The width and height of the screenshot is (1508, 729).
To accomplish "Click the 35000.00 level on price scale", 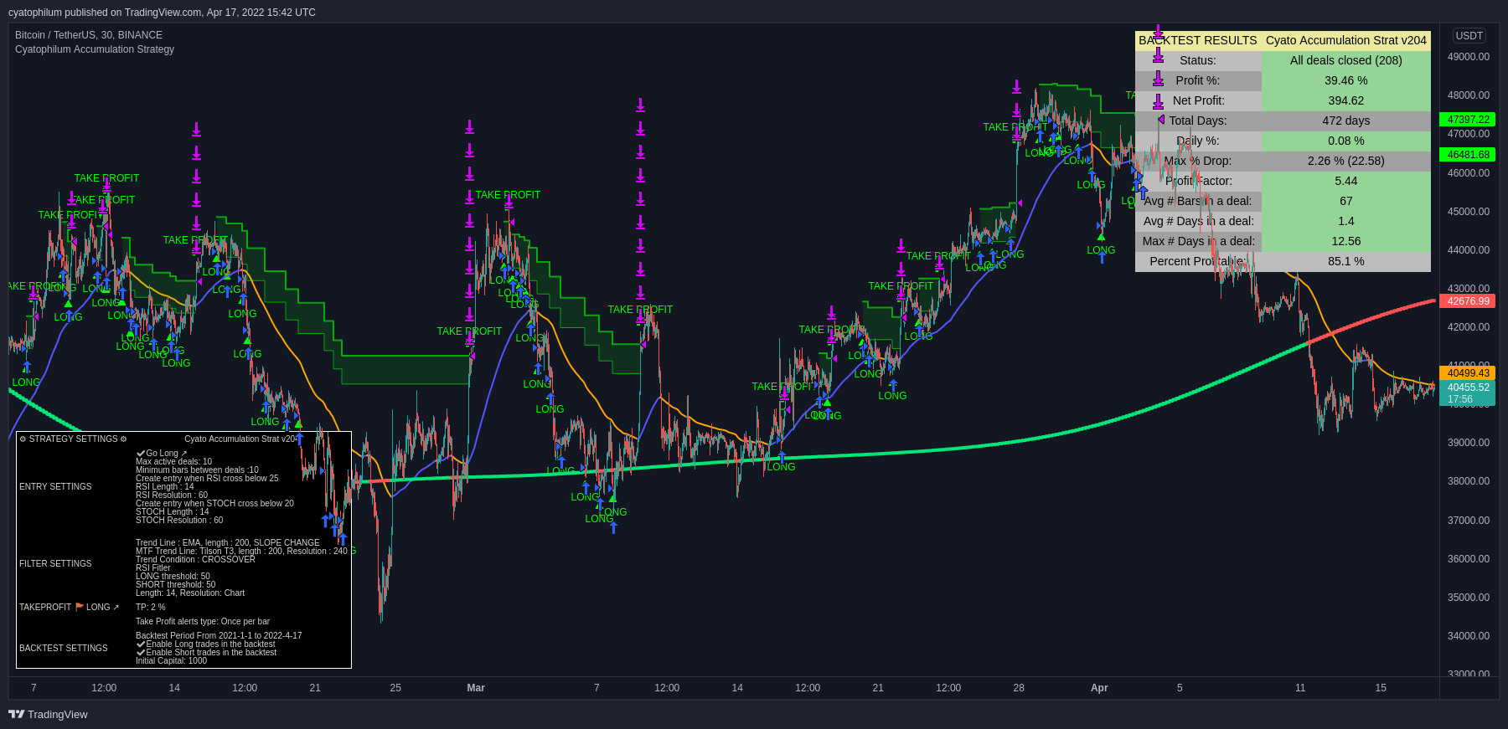I will coord(1469,598).
